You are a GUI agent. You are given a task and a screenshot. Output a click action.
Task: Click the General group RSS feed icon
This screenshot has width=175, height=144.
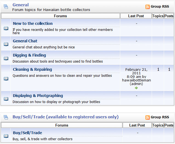148,7
